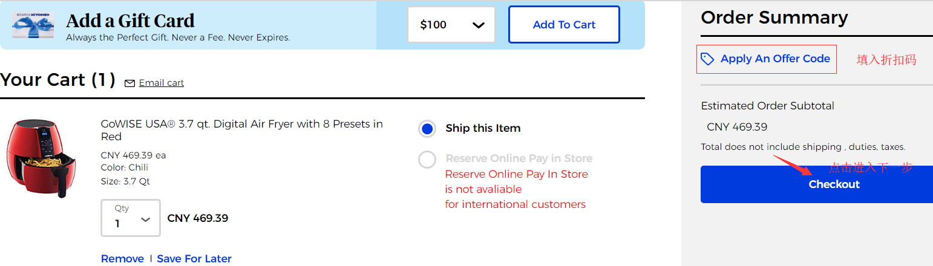The height and width of the screenshot is (266, 933).
Task: Click the Chili color label
Action: coord(139,167)
